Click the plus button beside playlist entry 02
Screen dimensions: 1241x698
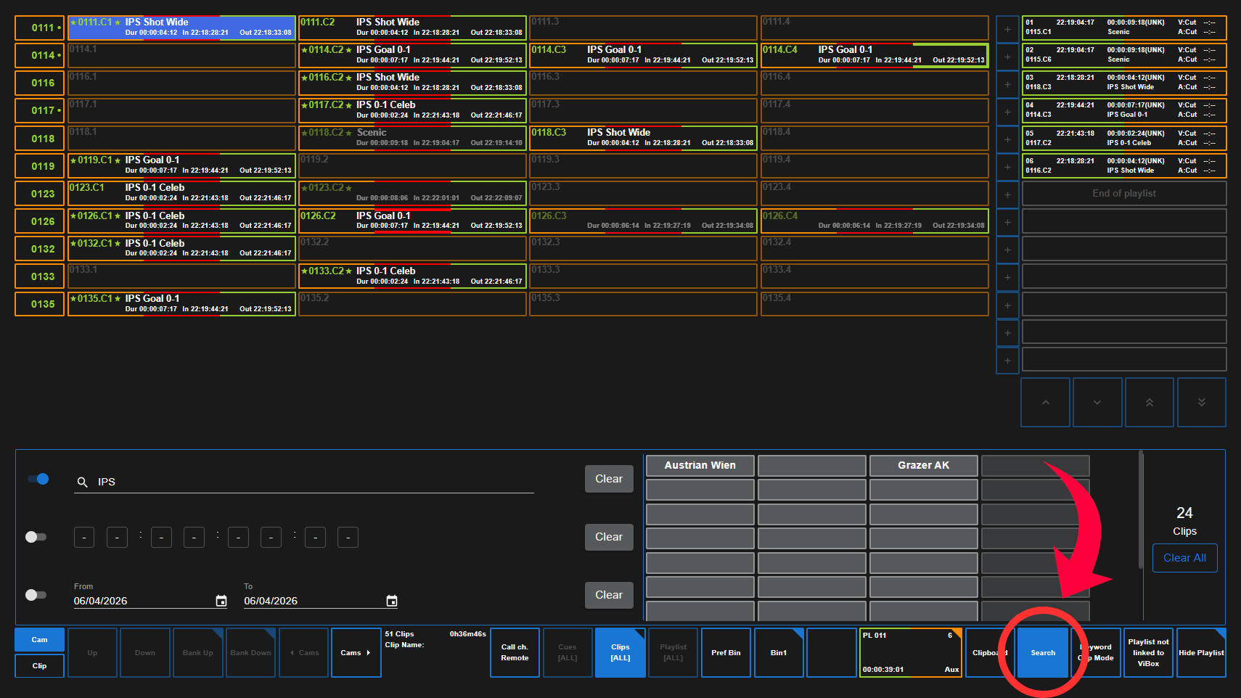[x=1007, y=57]
